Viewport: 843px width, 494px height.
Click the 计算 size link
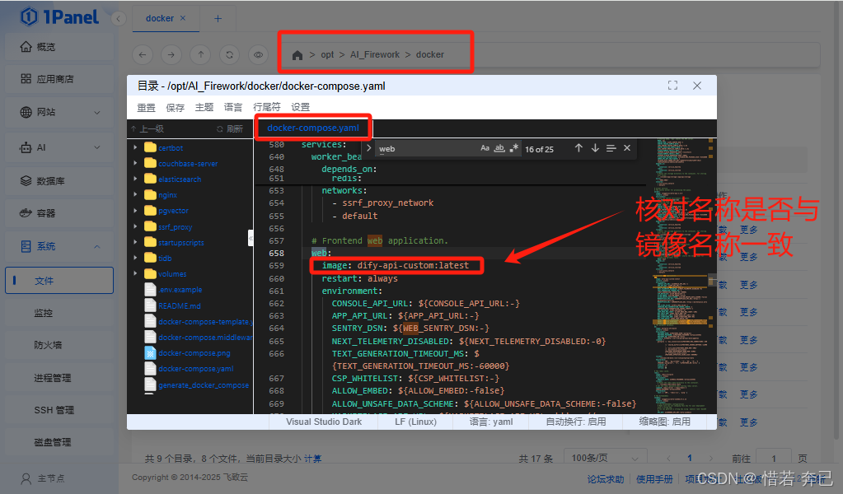313,459
